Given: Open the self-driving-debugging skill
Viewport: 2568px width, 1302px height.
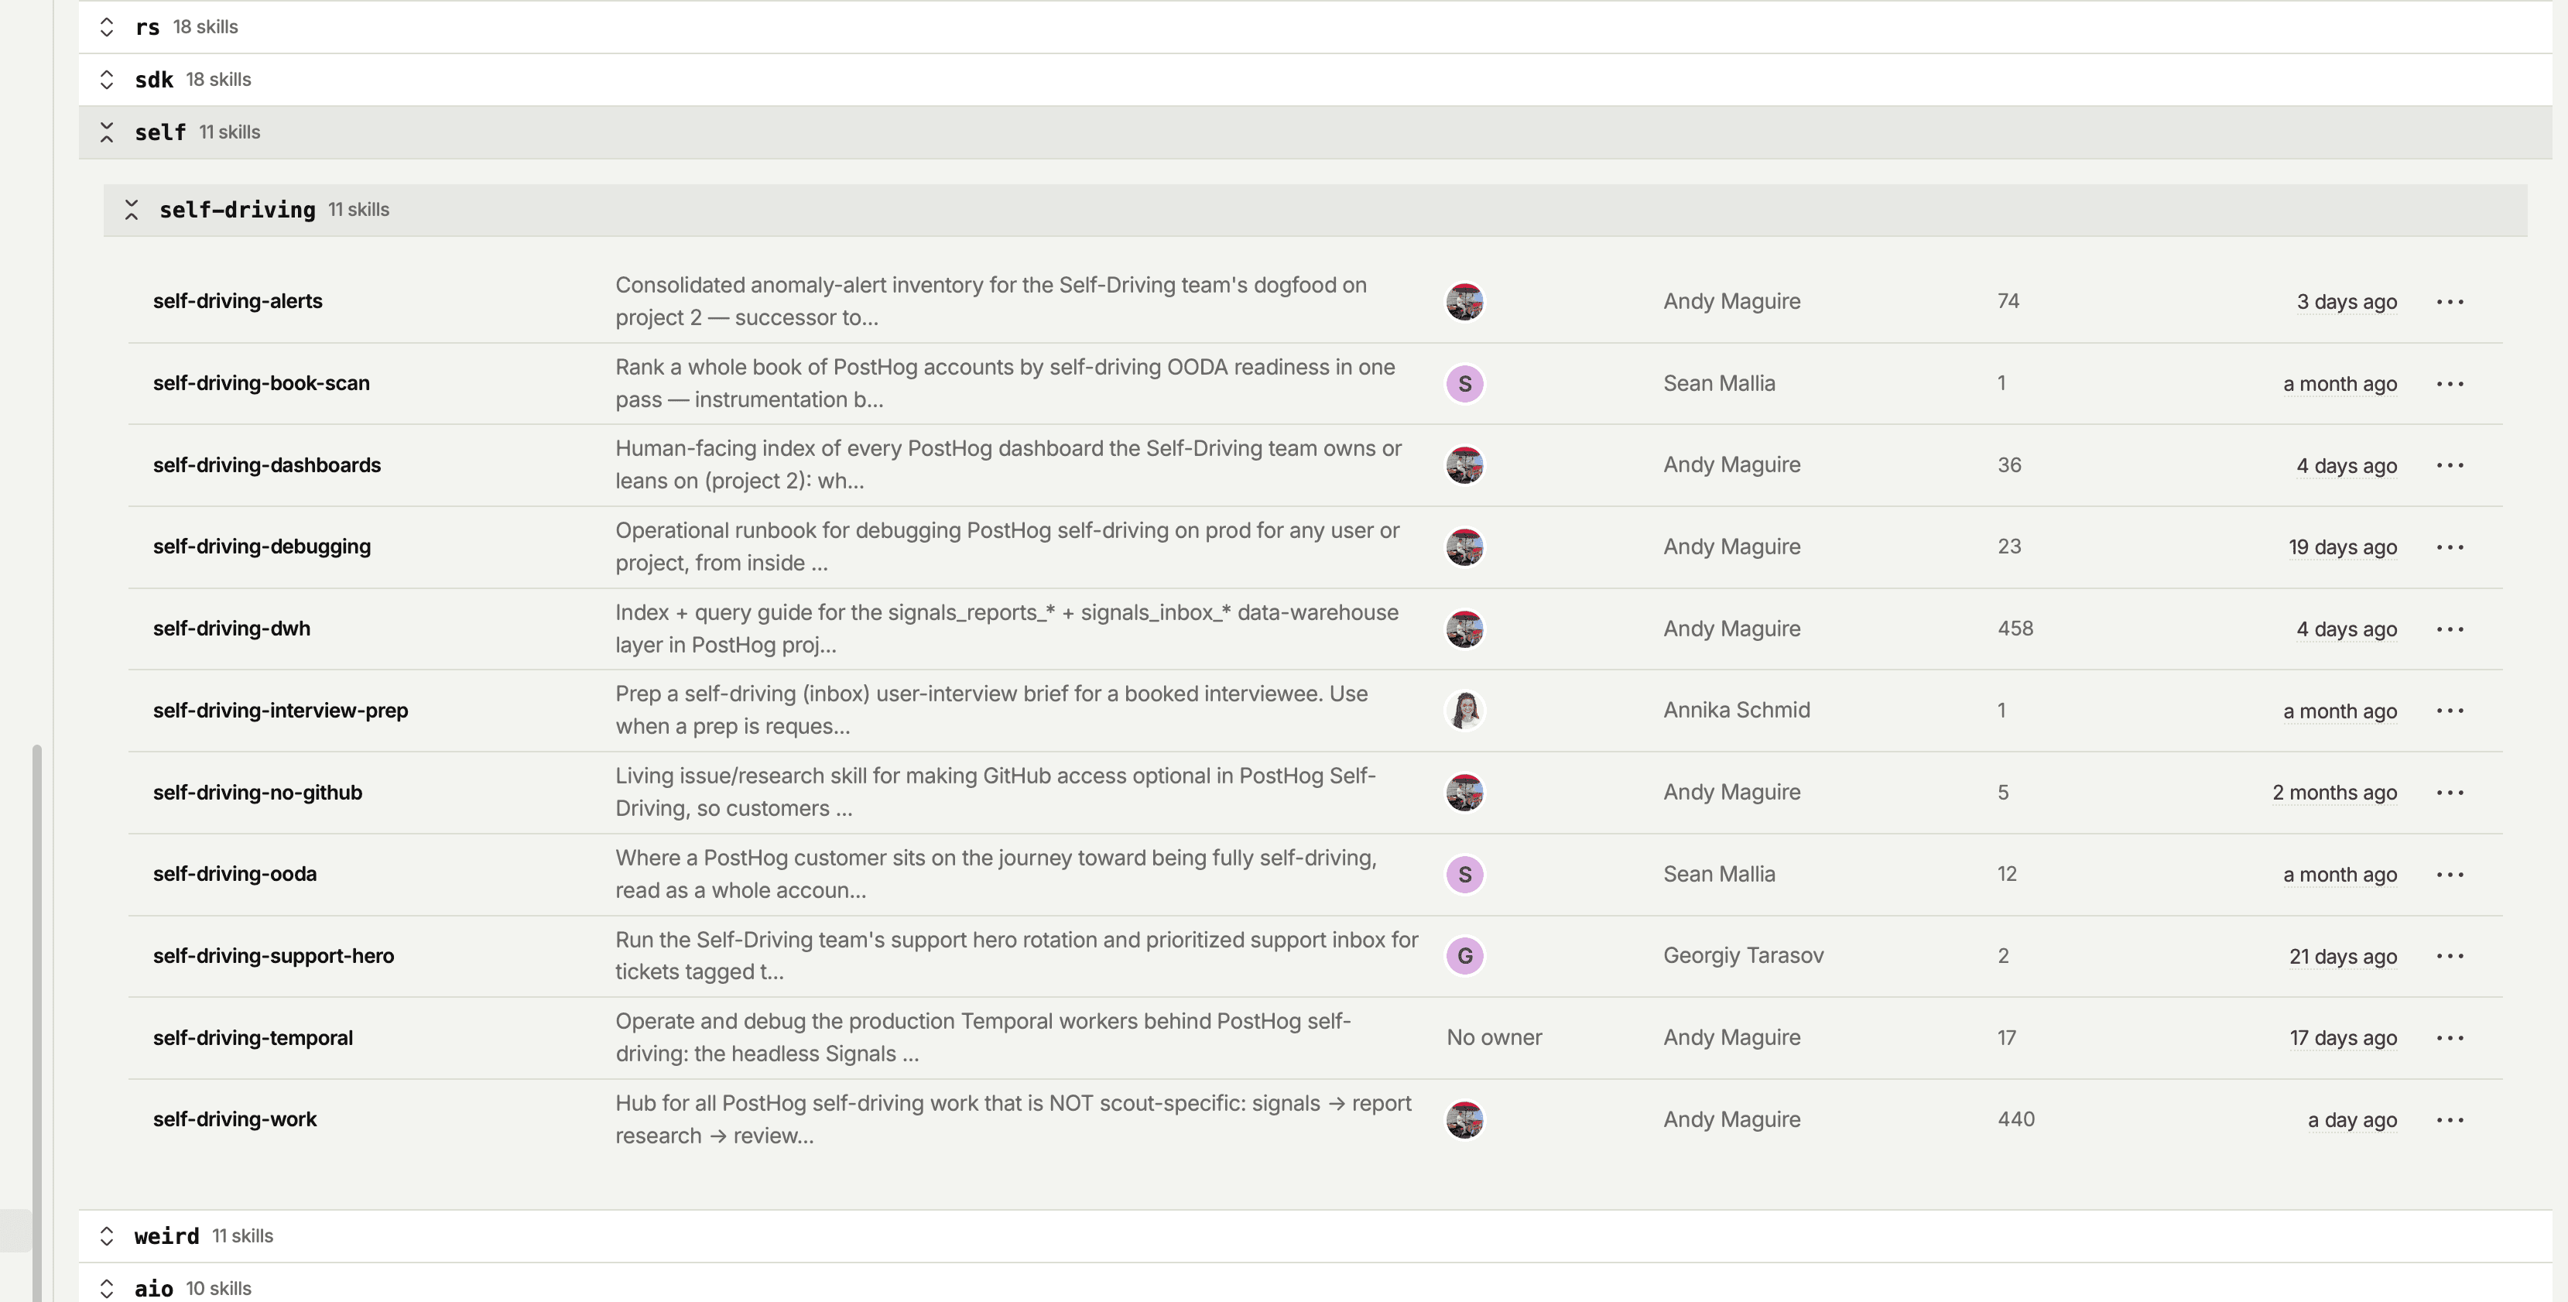Looking at the screenshot, I should pyautogui.click(x=261, y=546).
